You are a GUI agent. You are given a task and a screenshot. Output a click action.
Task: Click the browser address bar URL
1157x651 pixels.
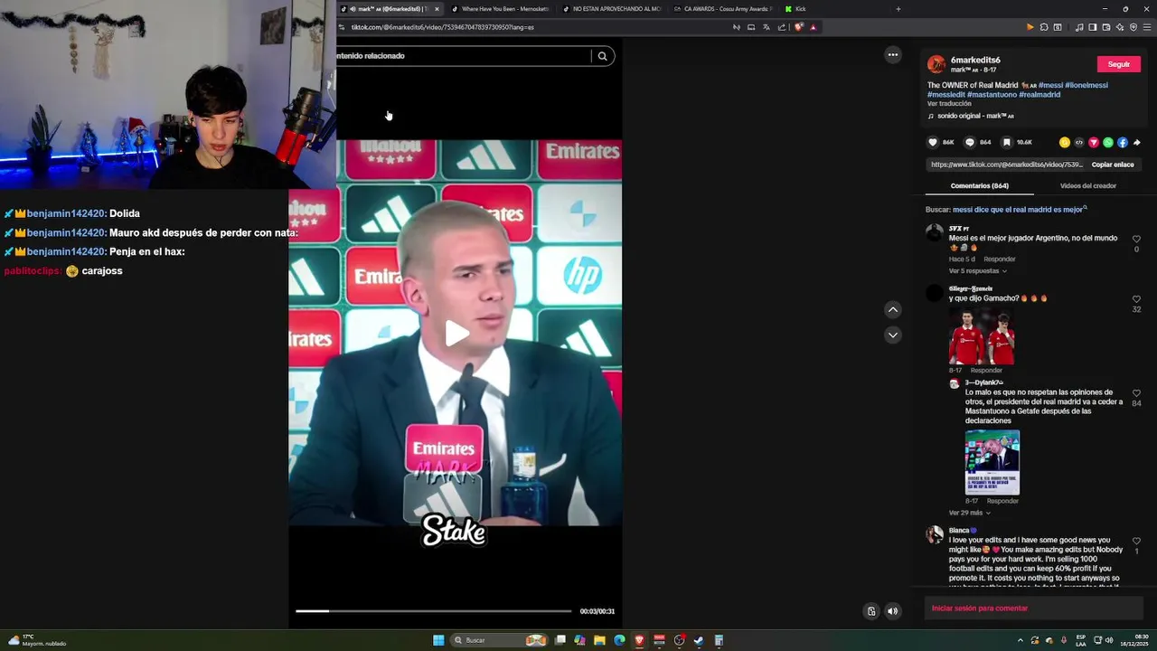[442, 27]
